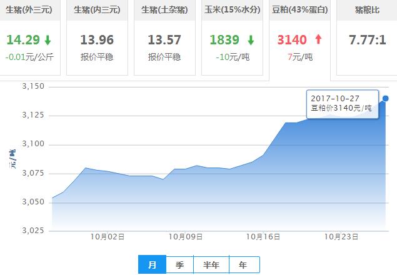The width and height of the screenshot is (397, 275).
Task: Open the 生猪(外三元) price card
Action: tap(29, 37)
